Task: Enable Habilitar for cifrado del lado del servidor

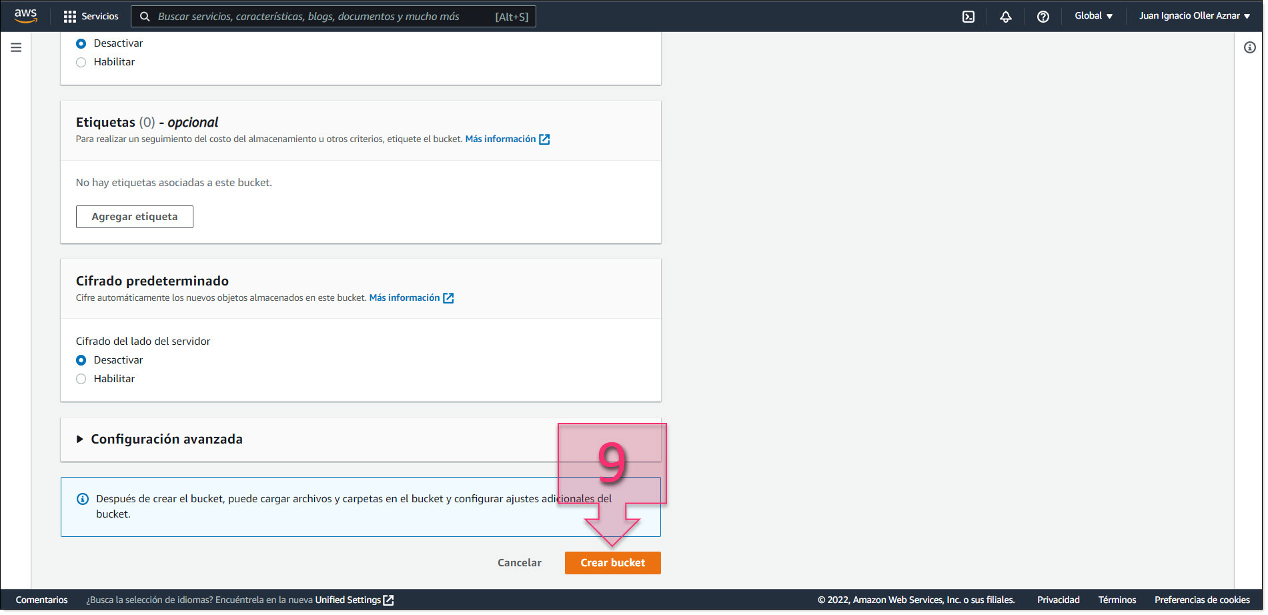Action: click(81, 378)
